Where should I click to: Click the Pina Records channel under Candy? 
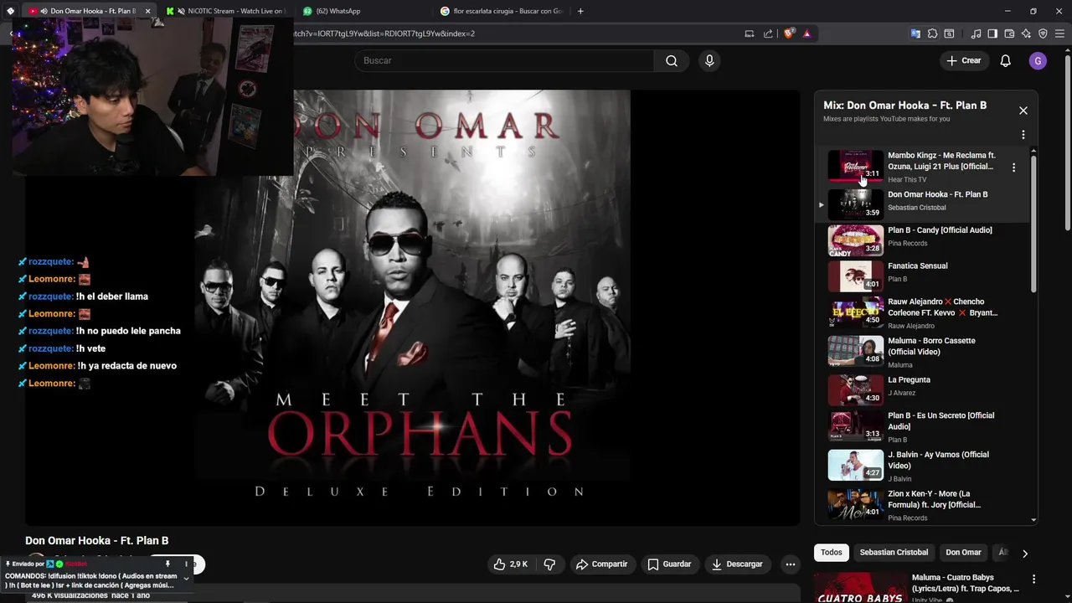[907, 244]
